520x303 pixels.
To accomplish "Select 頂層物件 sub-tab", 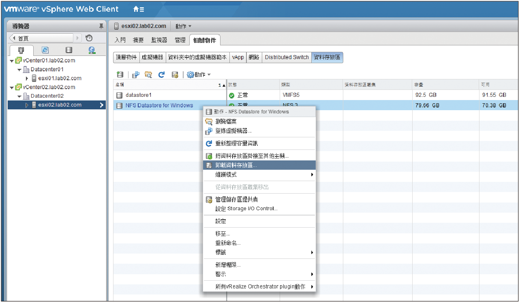I will tap(126, 58).
